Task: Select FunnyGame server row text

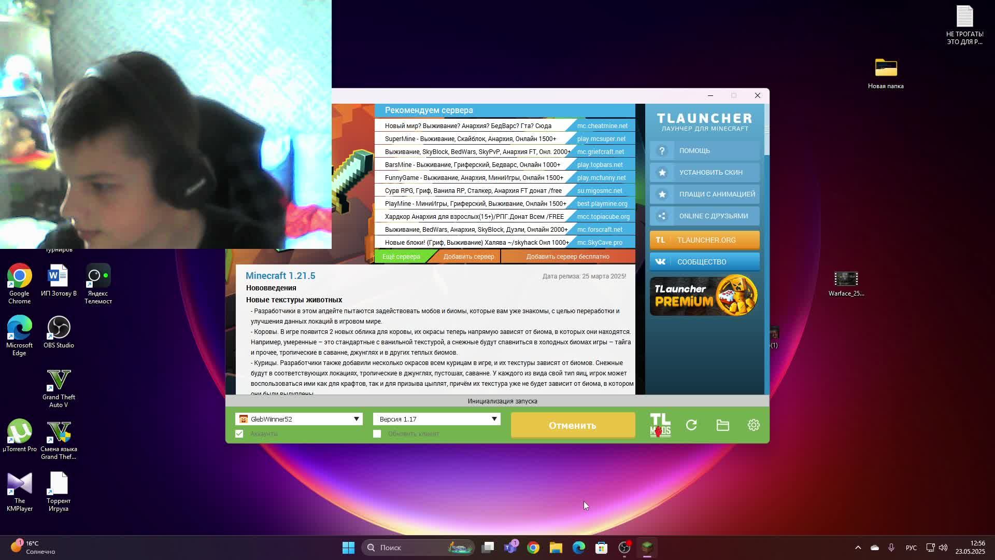Action: click(474, 177)
